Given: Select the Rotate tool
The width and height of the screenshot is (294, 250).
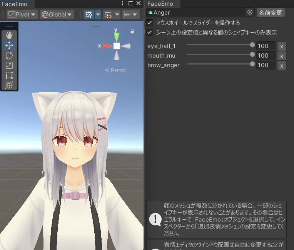Looking at the screenshot, I should coord(9,55).
